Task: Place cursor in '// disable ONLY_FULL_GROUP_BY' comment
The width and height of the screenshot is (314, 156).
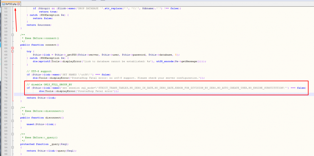Action: pyautogui.click(x=49, y=85)
